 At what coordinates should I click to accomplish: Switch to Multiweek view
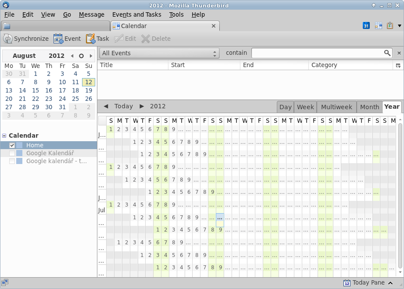336,107
